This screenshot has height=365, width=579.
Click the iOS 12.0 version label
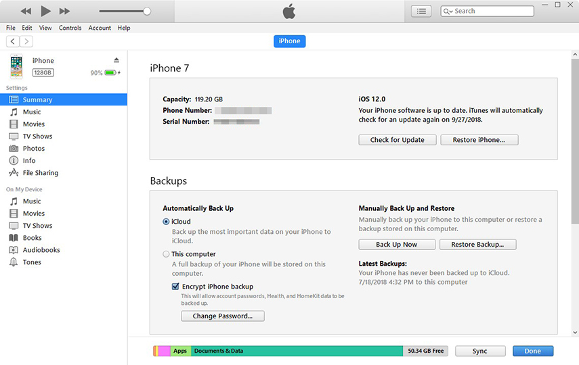coord(372,99)
